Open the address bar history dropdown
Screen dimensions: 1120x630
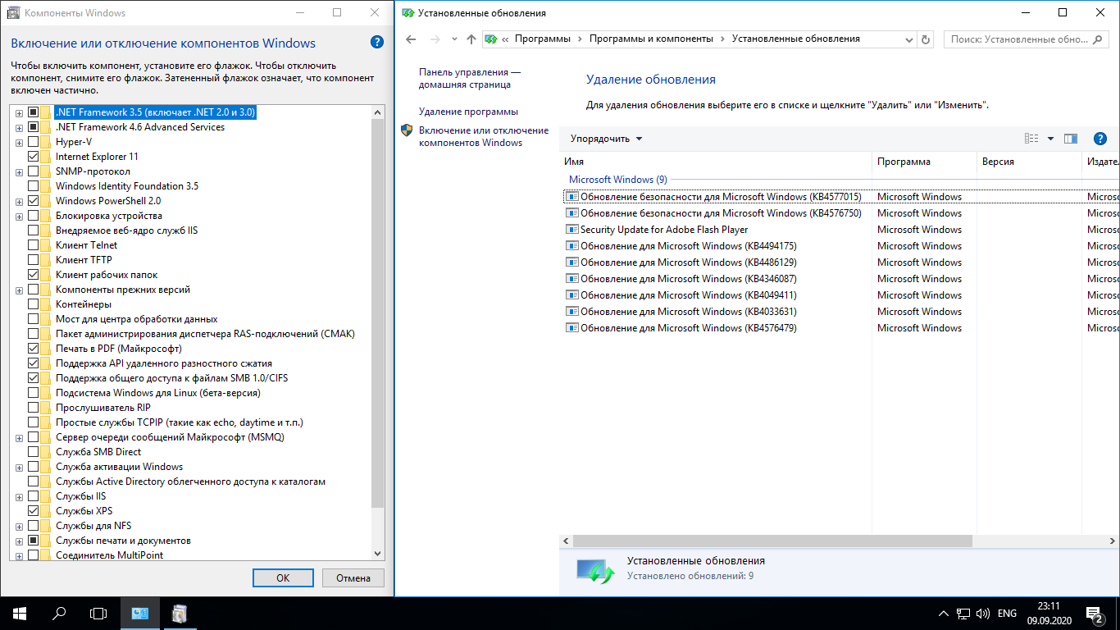click(908, 39)
